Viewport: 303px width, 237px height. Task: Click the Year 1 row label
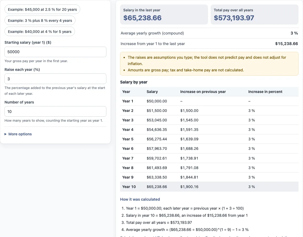(128, 101)
